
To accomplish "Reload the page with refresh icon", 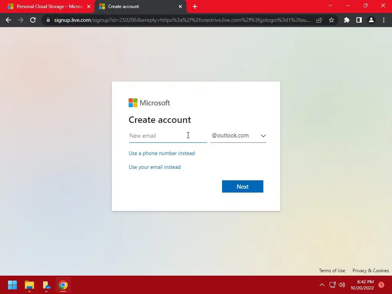I will tap(33, 20).
